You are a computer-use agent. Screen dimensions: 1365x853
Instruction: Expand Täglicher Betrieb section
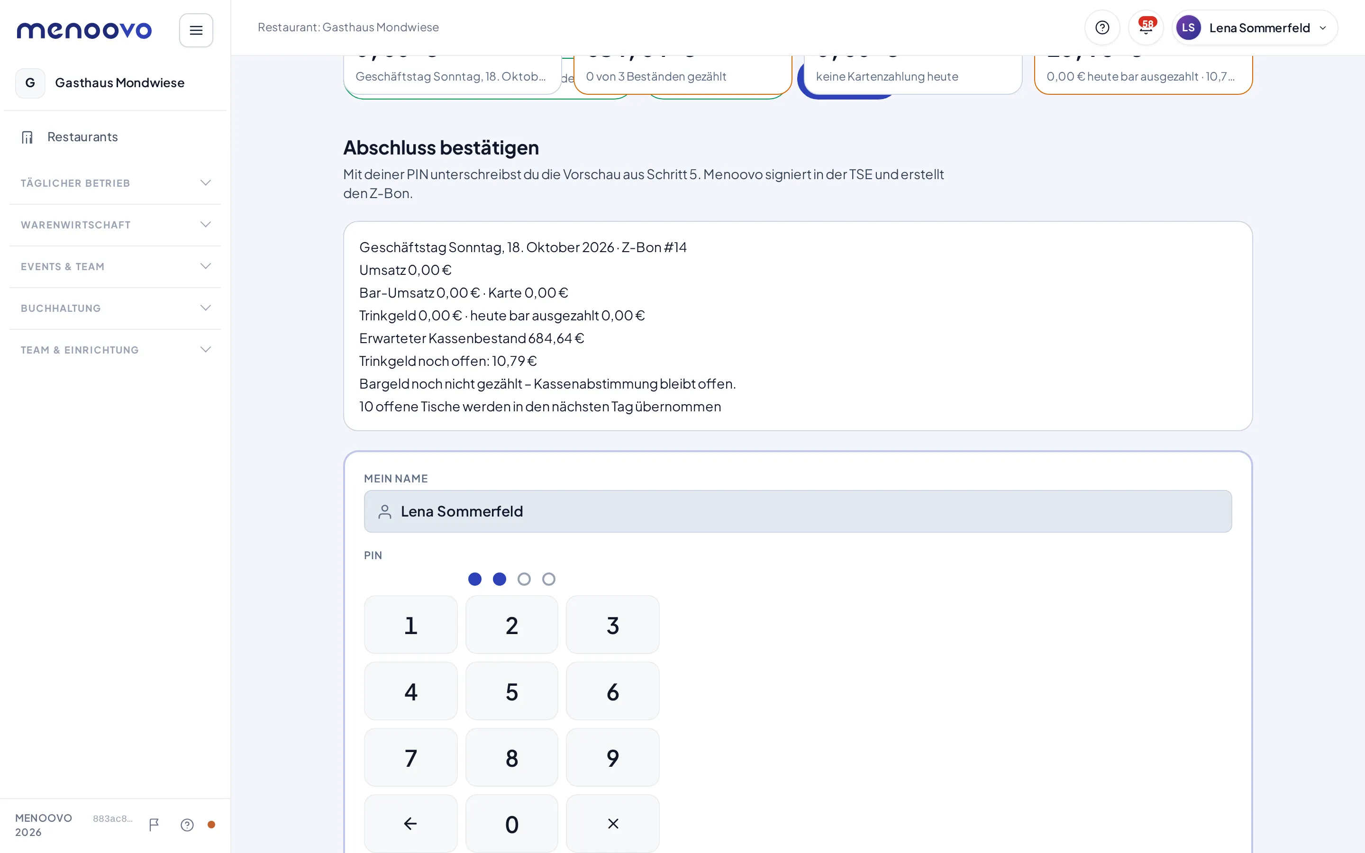115,183
